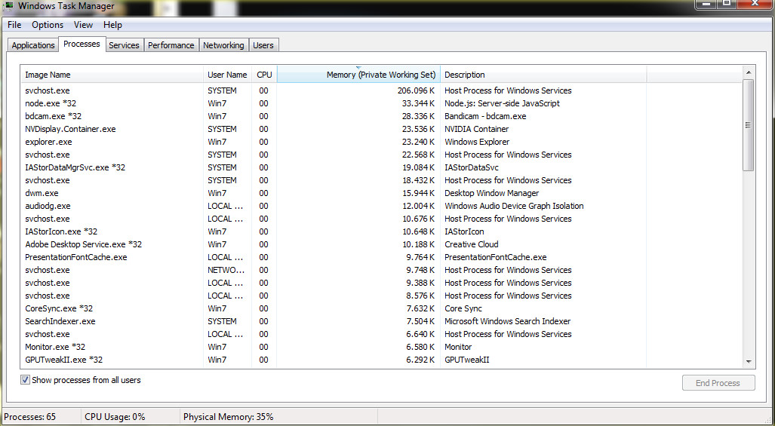Click the CPU Usage: 0% status entry
The width and height of the screenshot is (775, 426).
click(115, 417)
